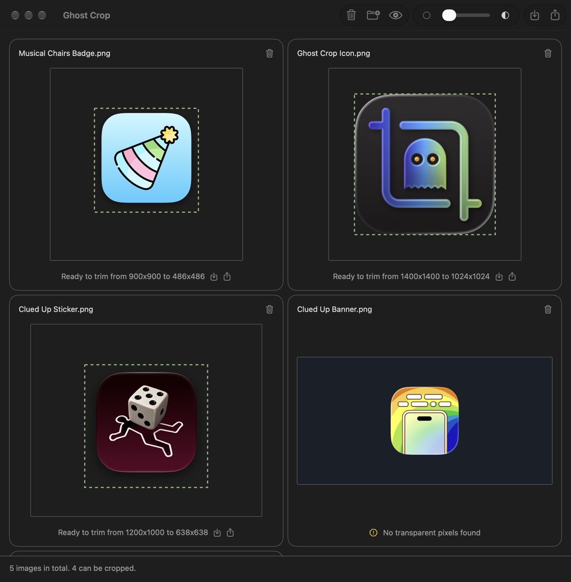Save the trimmed 486x486 Musical Chairs image
The width and height of the screenshot is (571, 582).
[x=214, y=276]
